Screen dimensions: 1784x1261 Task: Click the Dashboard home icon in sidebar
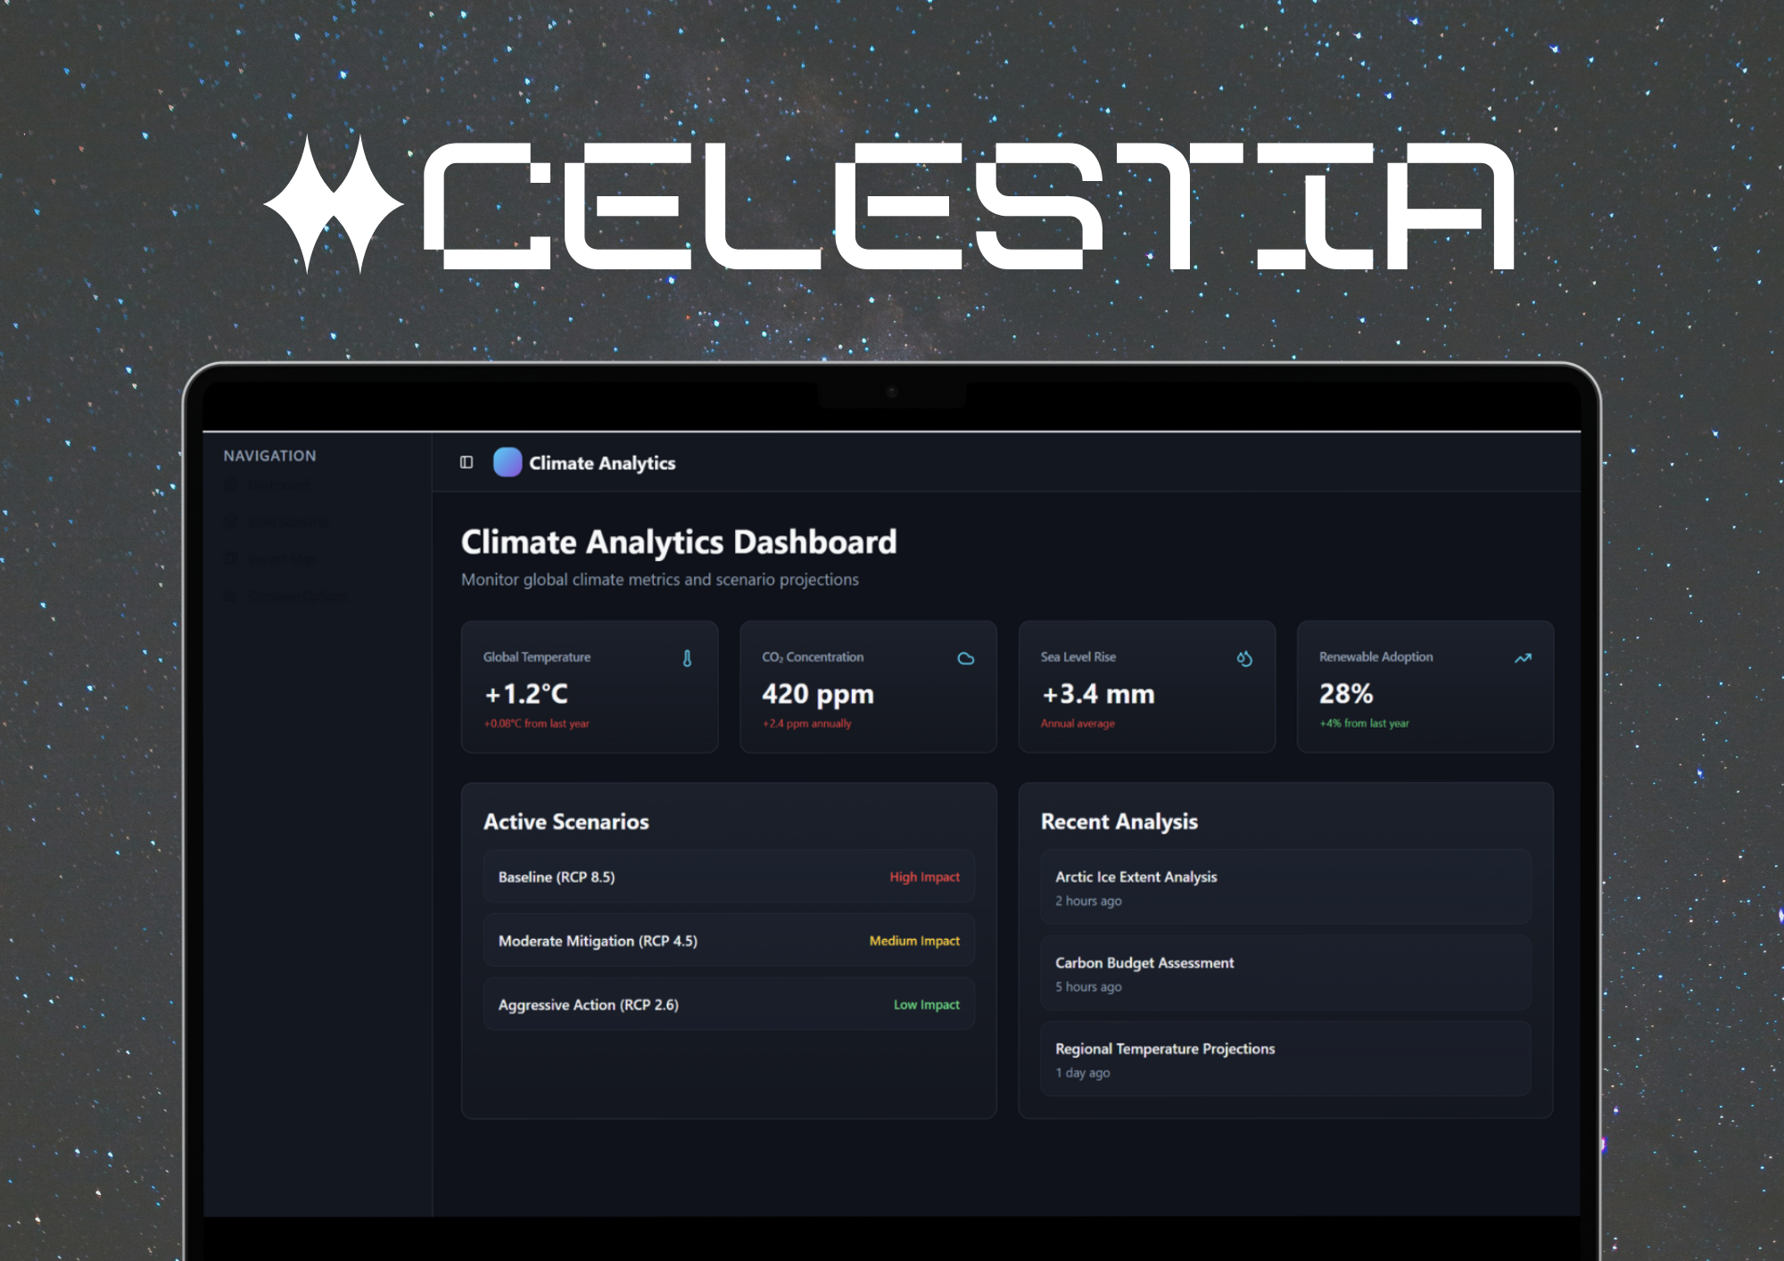click(231, 485)
